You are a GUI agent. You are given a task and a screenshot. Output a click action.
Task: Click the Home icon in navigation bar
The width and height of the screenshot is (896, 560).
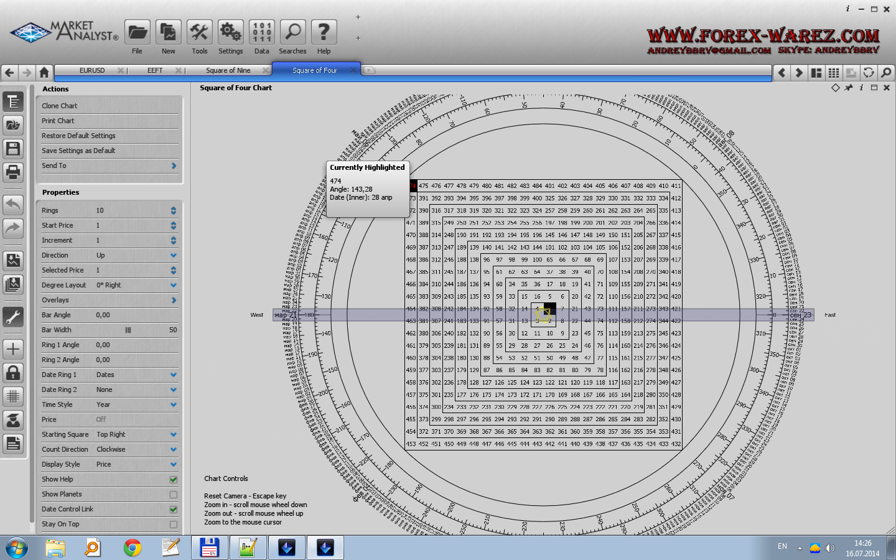click(44, 72)
